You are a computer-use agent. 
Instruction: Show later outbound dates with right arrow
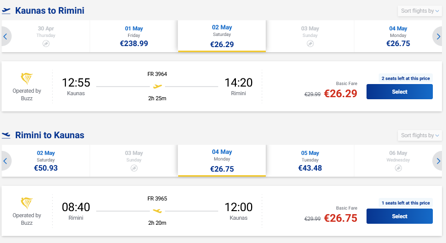pyautogui.click(x=439, y=36)
